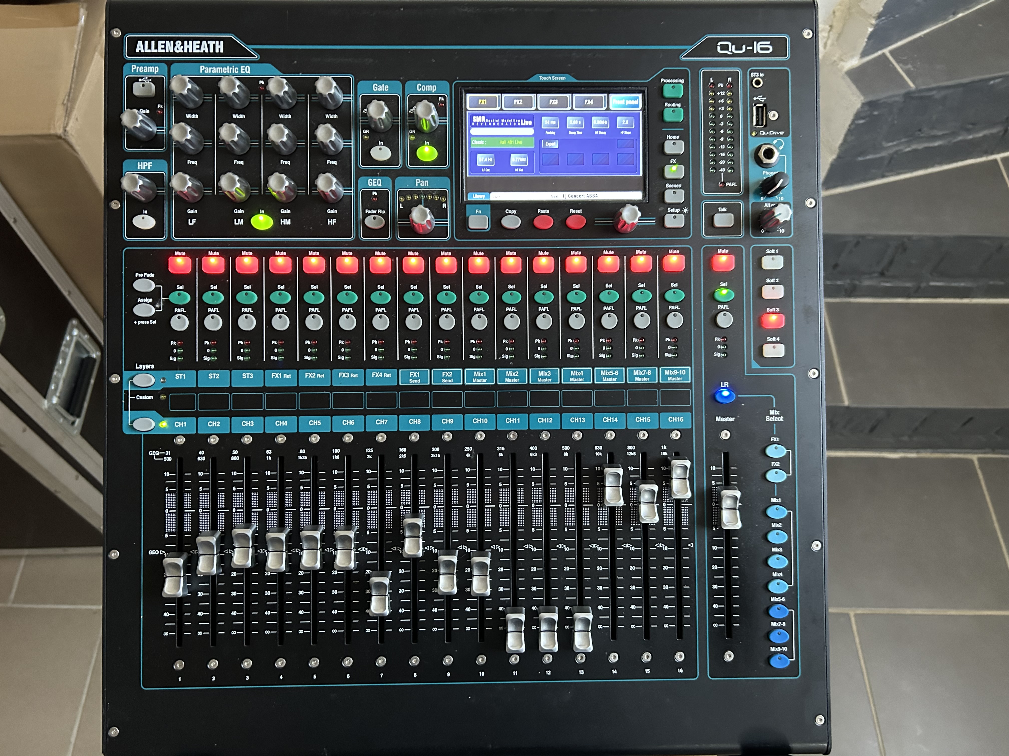Open Scenes with the Scenes key
The width and height of the screenshot is (1009, 756).
674,196
